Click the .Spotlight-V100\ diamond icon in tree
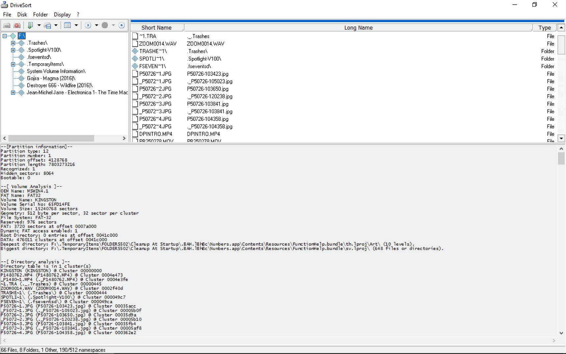The height and width of the screenshot is (354, 566). click(21, 50)
